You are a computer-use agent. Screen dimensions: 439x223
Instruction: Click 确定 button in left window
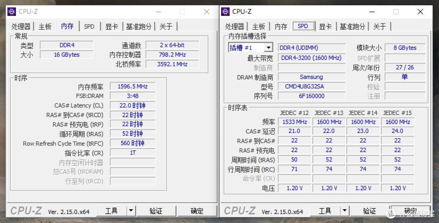[197, 211]
